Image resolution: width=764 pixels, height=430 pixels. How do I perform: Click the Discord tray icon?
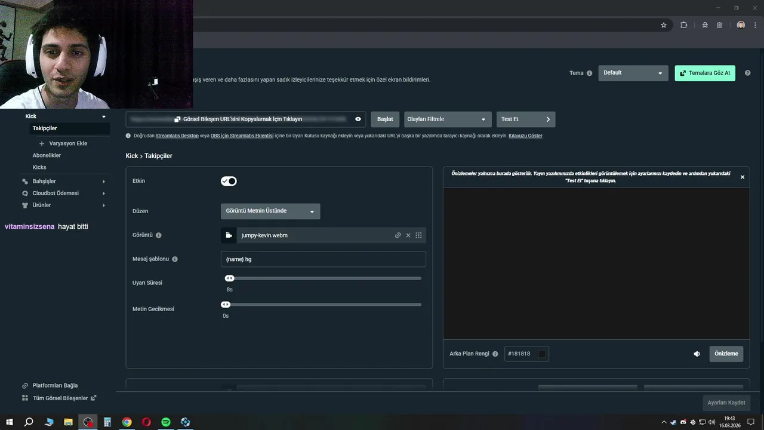(x=683, y=422)
